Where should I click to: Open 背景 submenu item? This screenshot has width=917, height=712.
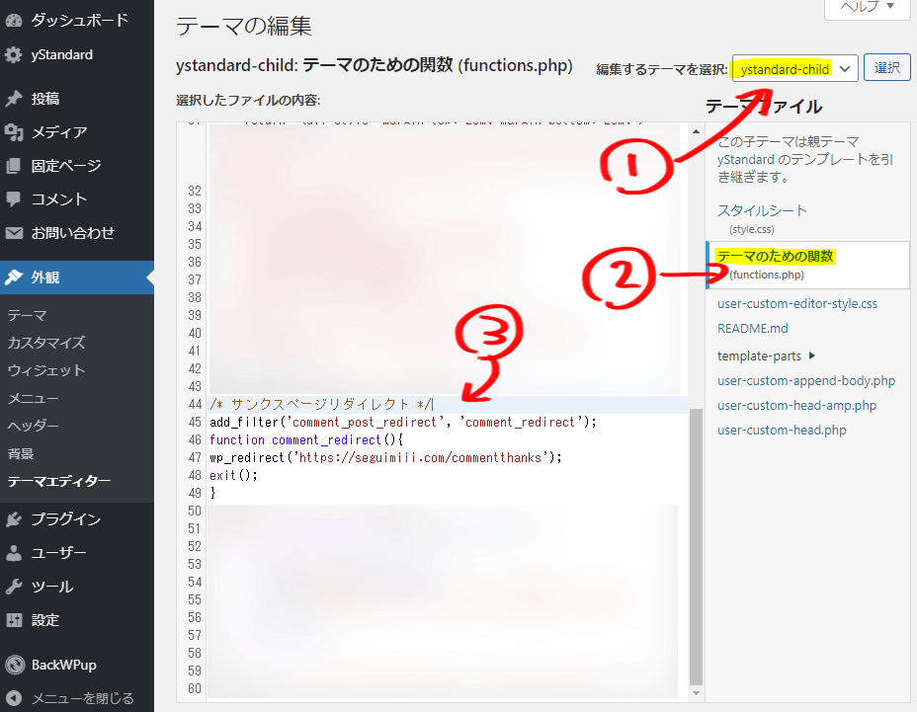click(x=21, y=453)
